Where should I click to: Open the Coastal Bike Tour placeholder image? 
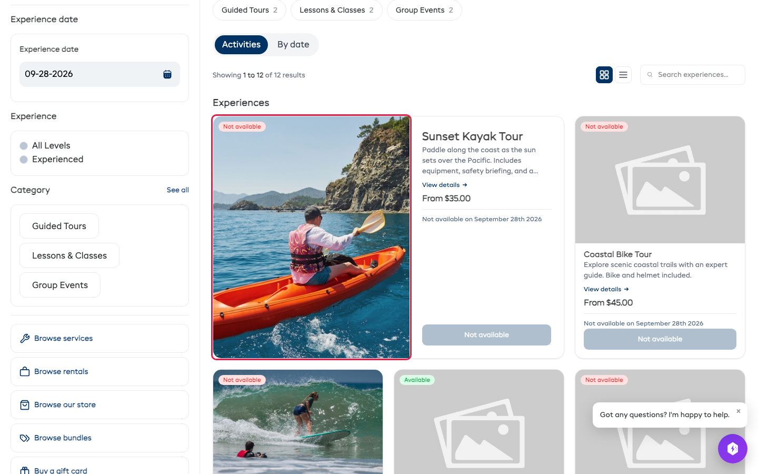point(660,180)
